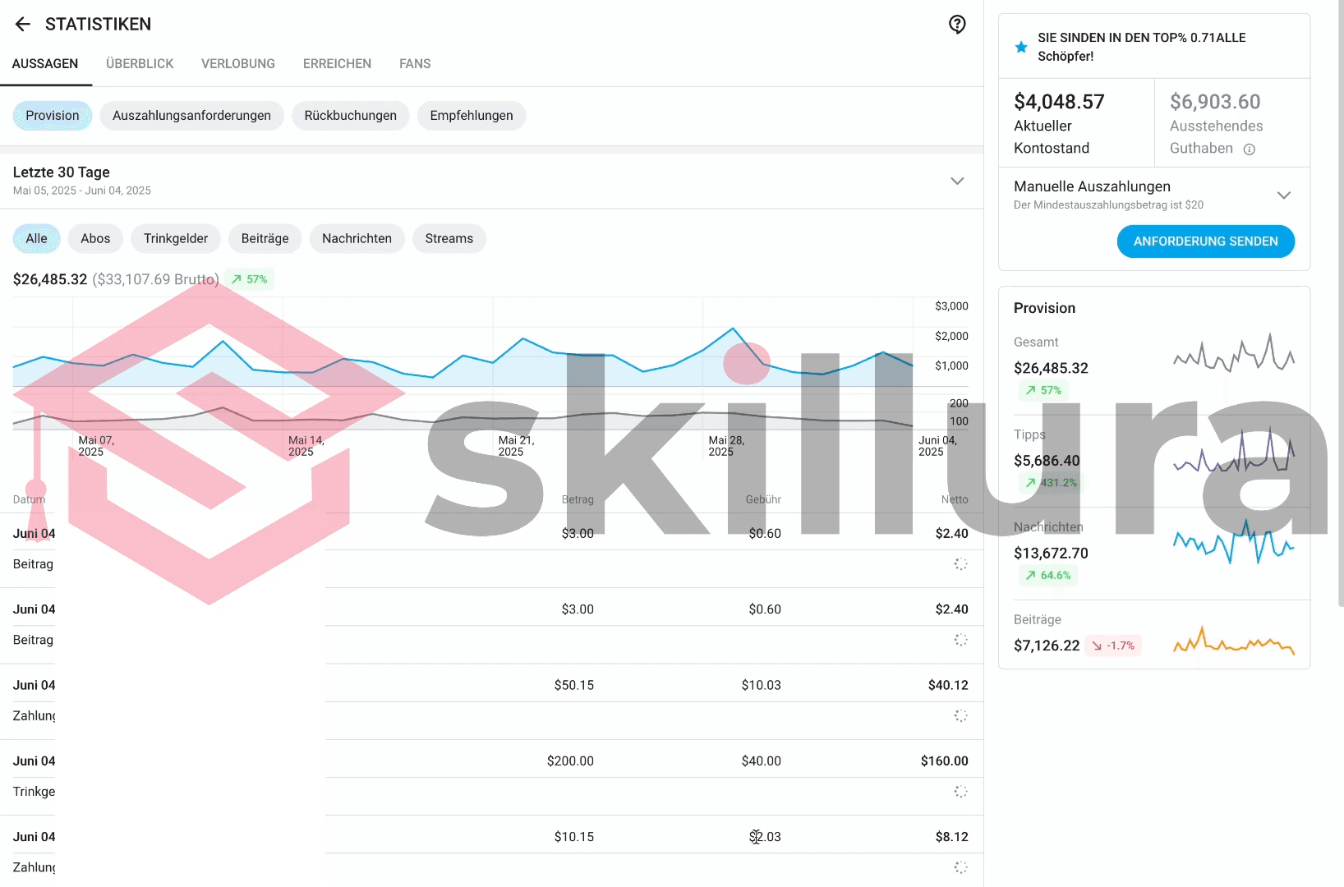This screenshot has height=887, width=1344.
Task: Click the $40.12 Netto cell
Action: coord(948,685)
